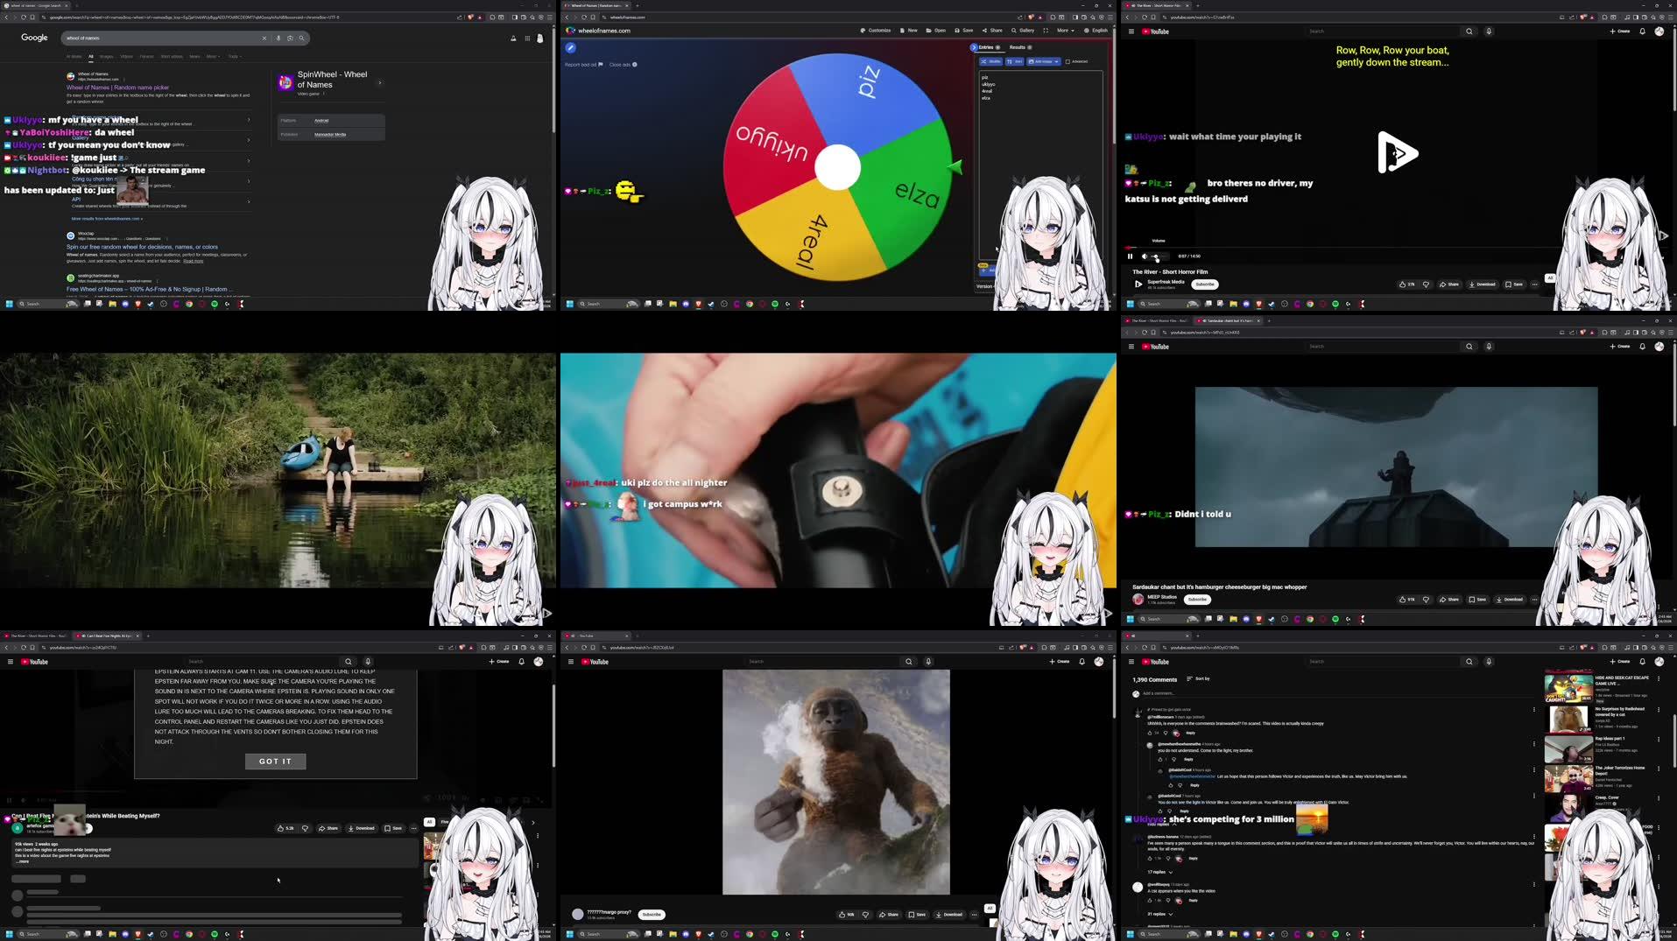This screenshot has height=941, width=1677.
Task: Click the hamburger menu icon next to the YouTube logo
Action: [1132, 31]
